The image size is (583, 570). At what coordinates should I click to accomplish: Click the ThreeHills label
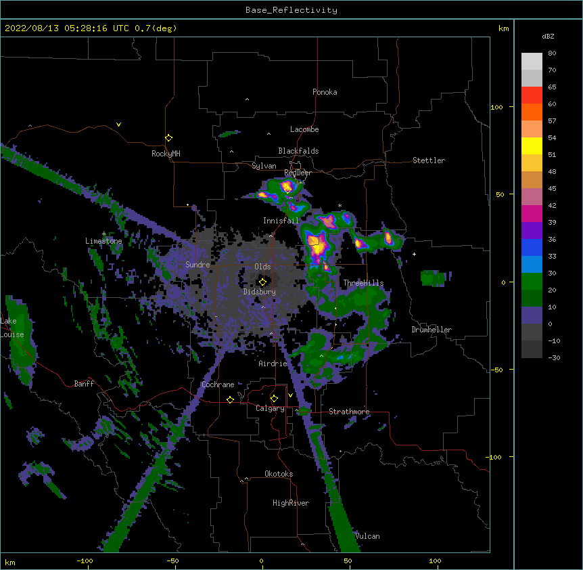coord(363,283)
